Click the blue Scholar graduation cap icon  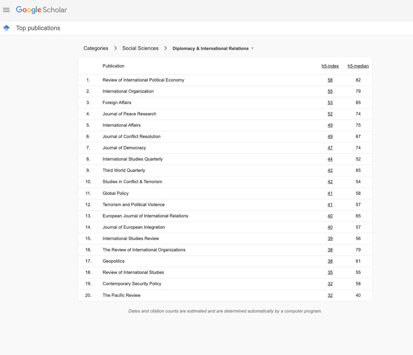tap(6, 28)
